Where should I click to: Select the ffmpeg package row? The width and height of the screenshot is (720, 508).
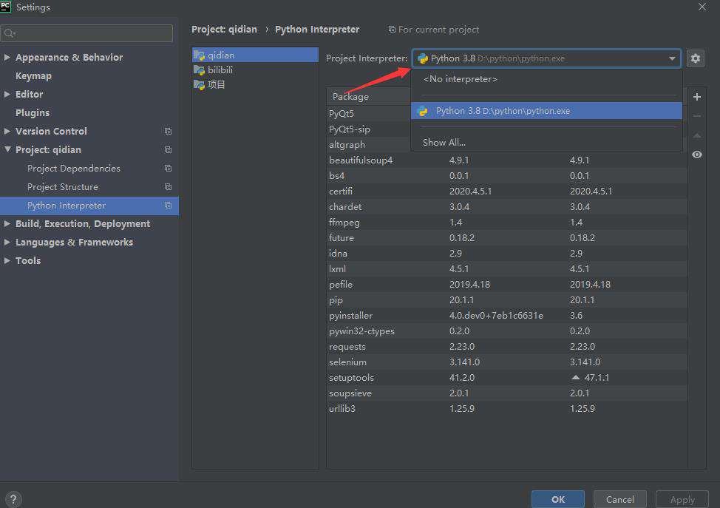click(507, 223)
